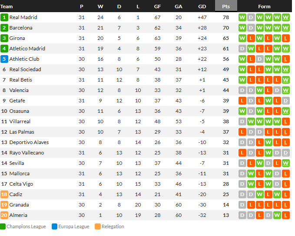Screen dimensions: 295x236
Task: Open the Sevilla team link
Action: click(x=17, y=163)
